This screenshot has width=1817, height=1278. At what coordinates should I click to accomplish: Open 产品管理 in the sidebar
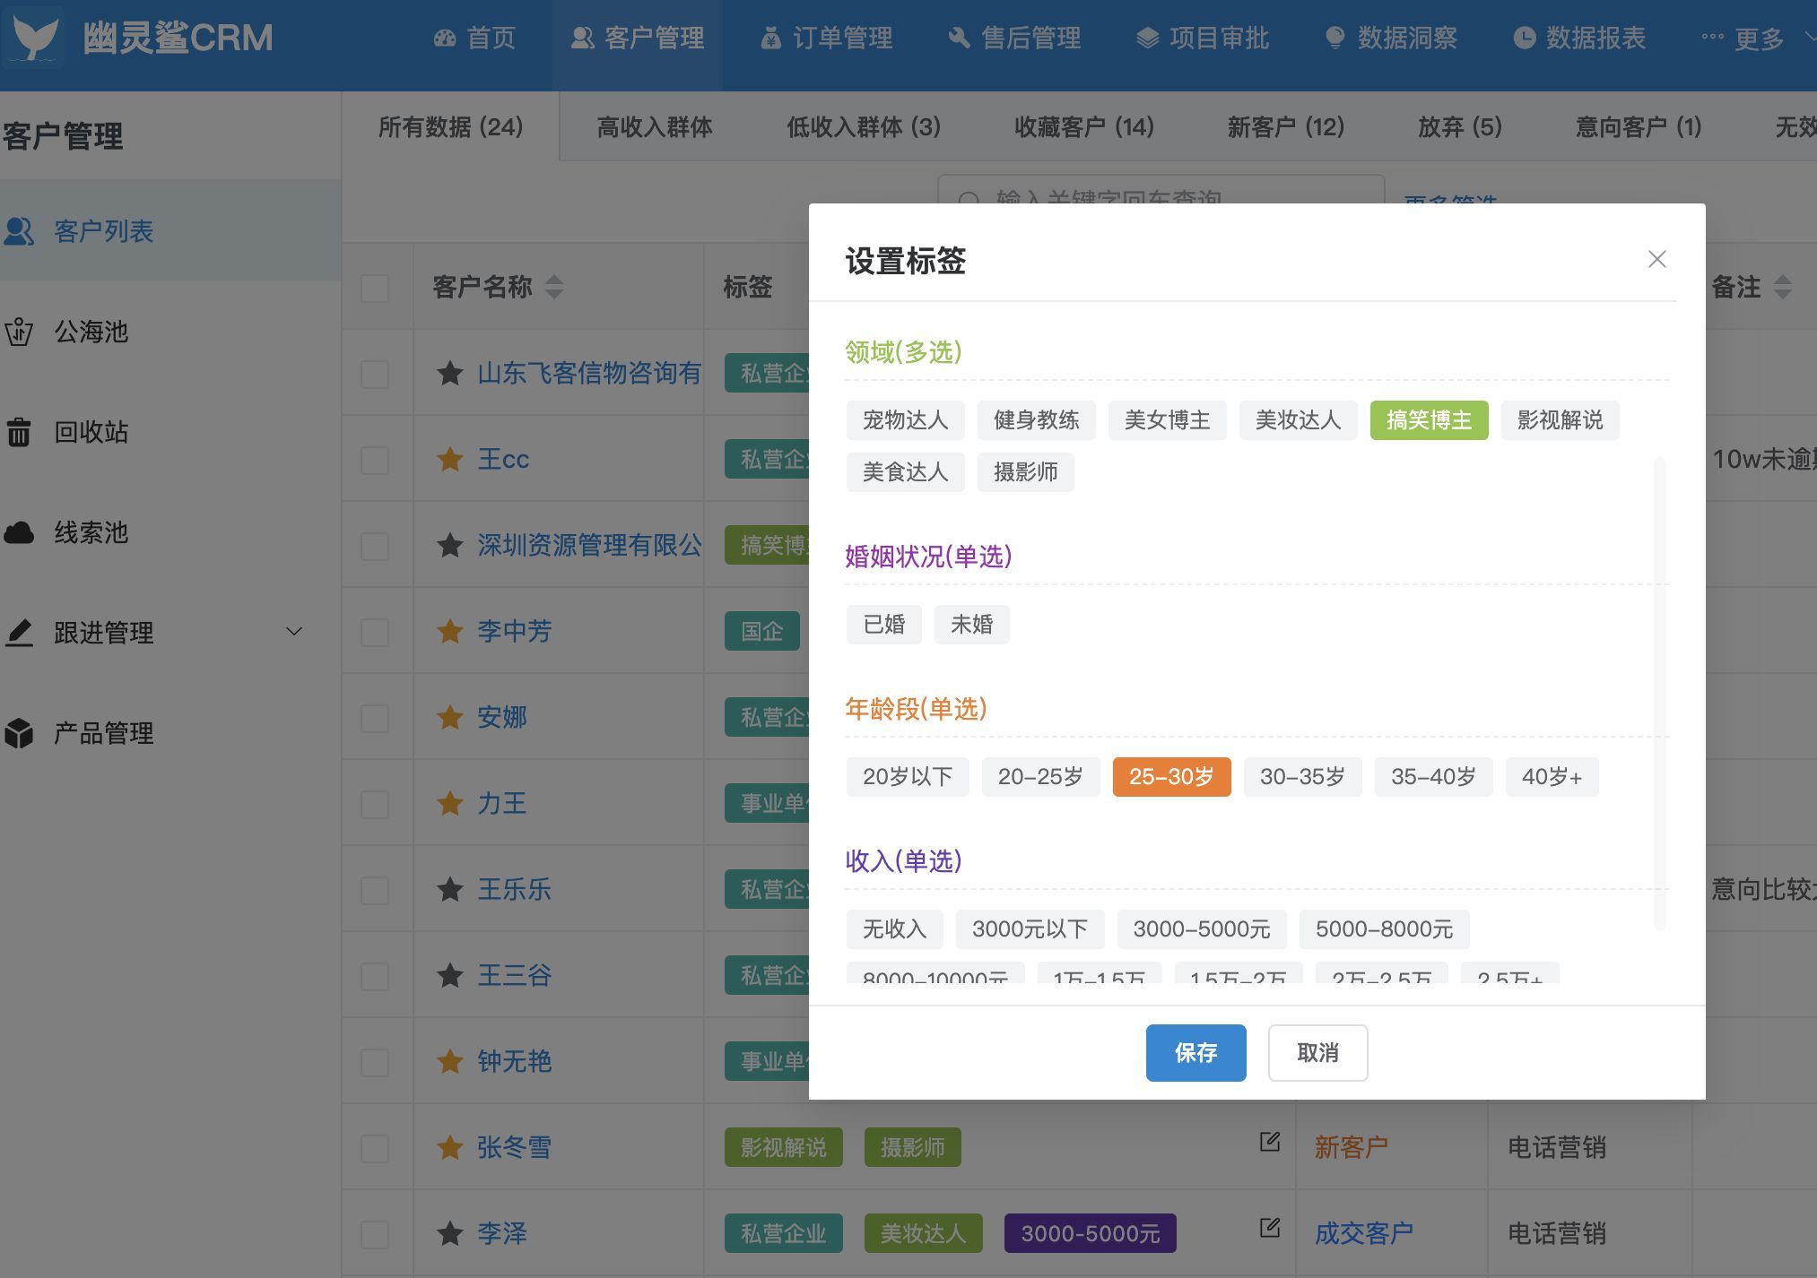(x=101, y=733)
